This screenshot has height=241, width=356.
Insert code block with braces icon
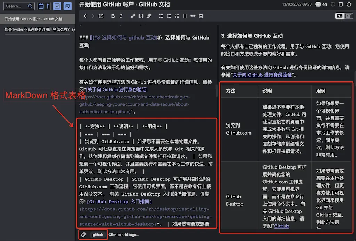pos(141,16)
